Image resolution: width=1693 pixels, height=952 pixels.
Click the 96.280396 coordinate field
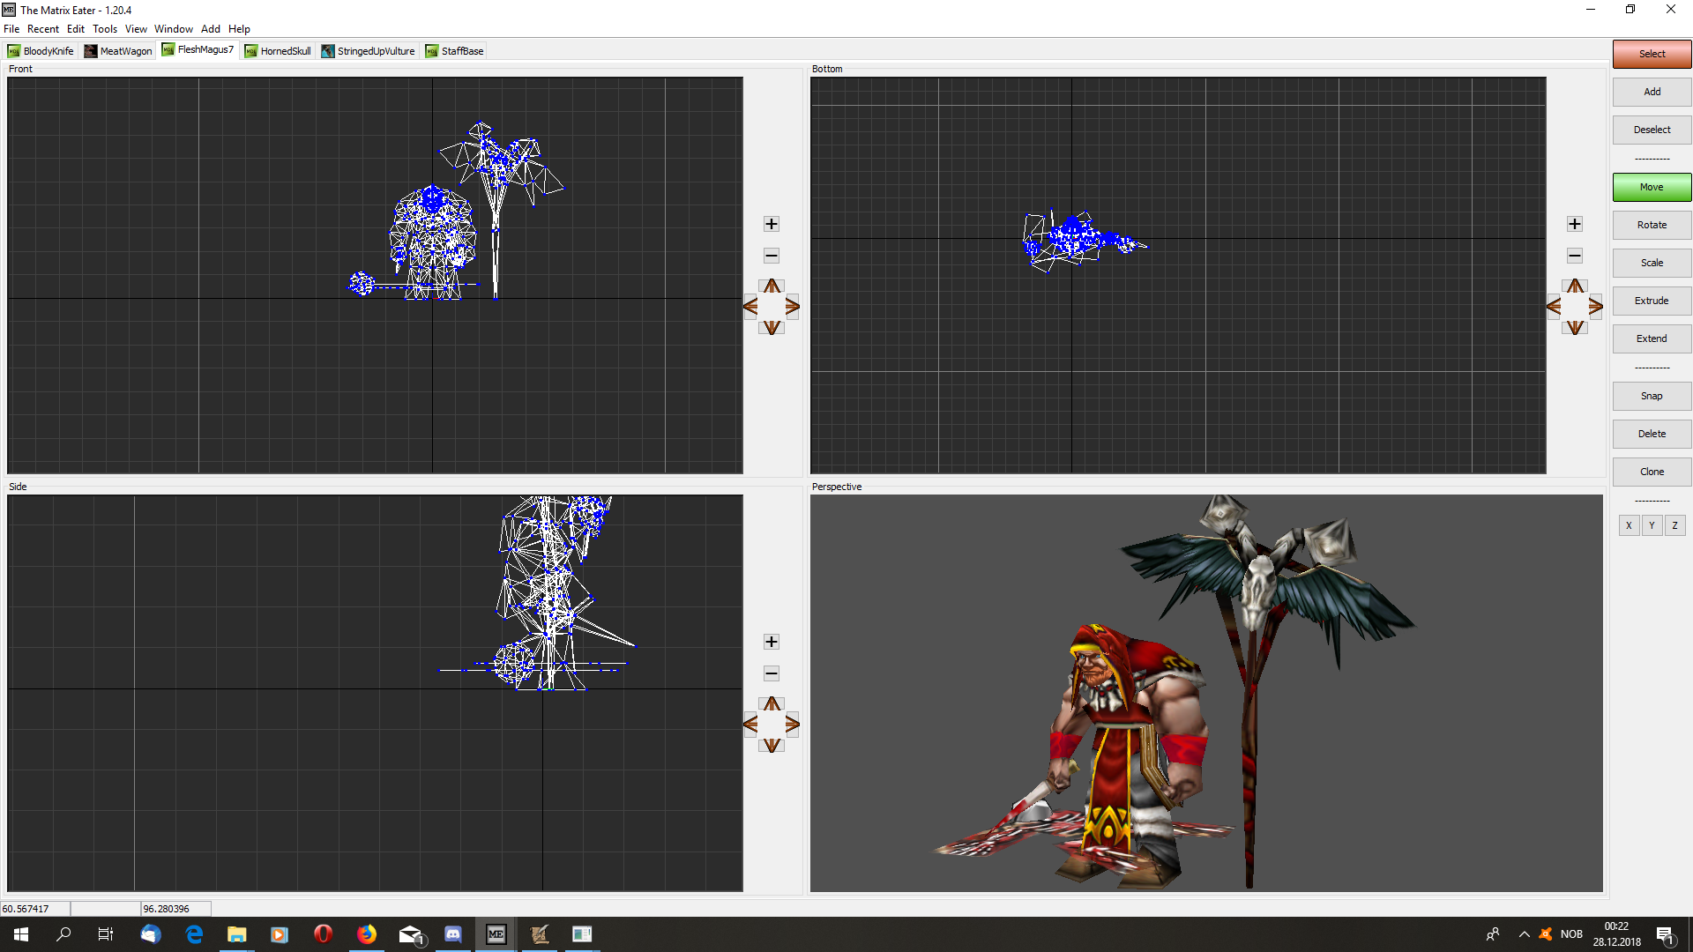[176, 909]
